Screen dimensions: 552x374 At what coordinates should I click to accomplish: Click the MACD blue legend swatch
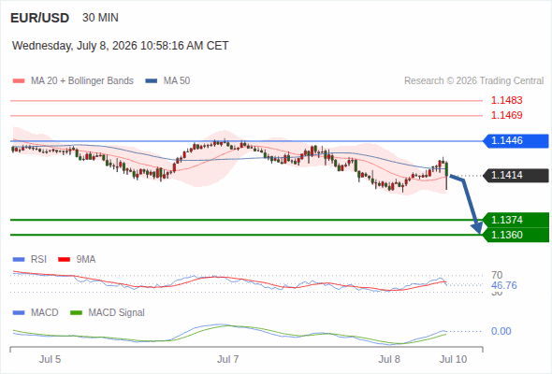[x=19, y=313]
